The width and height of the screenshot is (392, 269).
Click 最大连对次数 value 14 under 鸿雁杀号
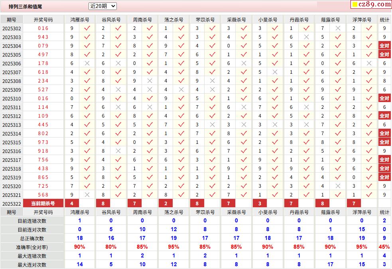click(80, 264)
